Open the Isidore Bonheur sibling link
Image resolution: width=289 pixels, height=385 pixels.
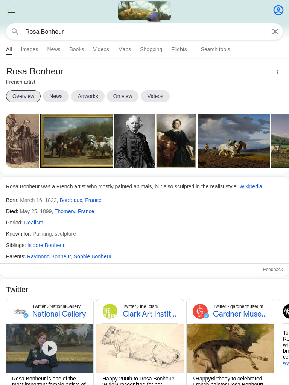point(46,245)
